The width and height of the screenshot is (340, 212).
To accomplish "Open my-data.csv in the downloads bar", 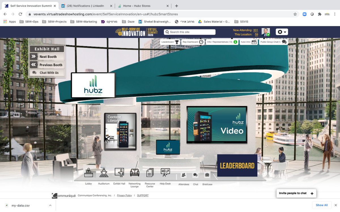I will click(20, 205).
